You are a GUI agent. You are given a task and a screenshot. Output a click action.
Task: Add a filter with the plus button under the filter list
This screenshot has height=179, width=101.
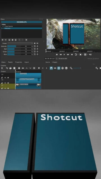tap(3, 40)
